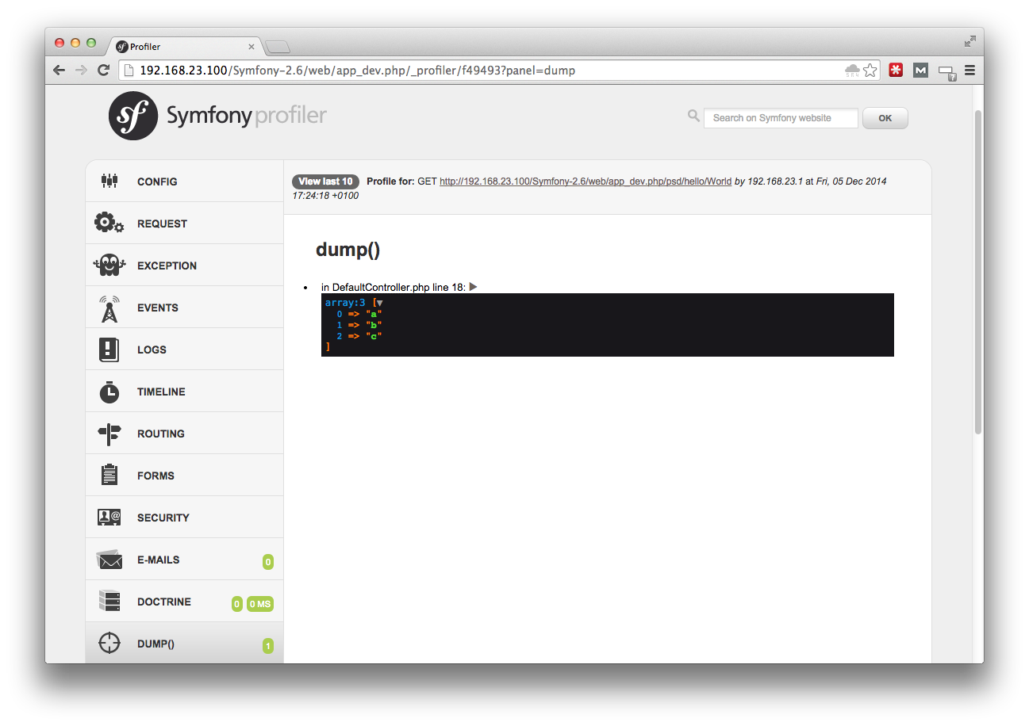Collapse the array:3 dump toggle

pyautogui.click(x=379, y=303)
